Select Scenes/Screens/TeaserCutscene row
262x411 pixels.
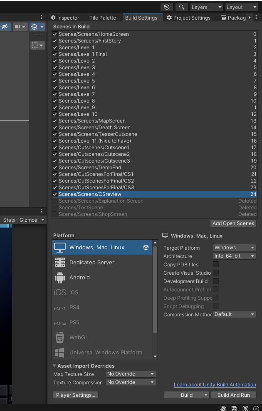[155, 134]
